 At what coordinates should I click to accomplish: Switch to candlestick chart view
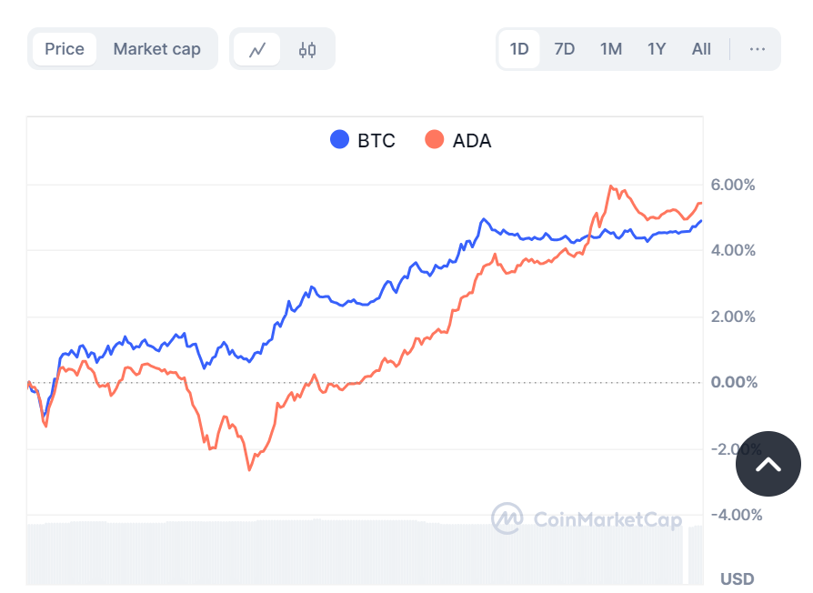(x=307, y=49)
